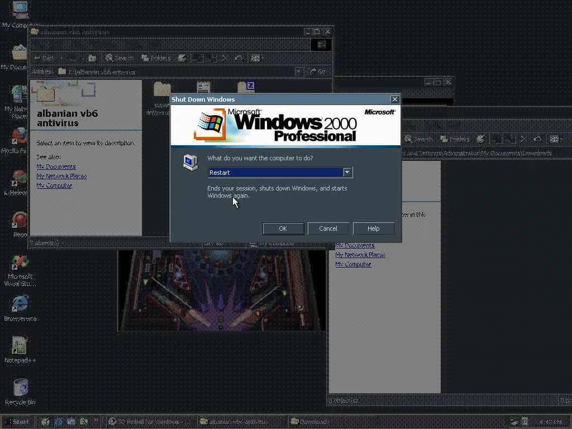Click the dropdown arrow beside Restart

[x=347, y=172]
